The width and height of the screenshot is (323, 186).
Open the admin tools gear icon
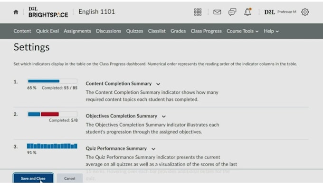[x=305, y=12]
